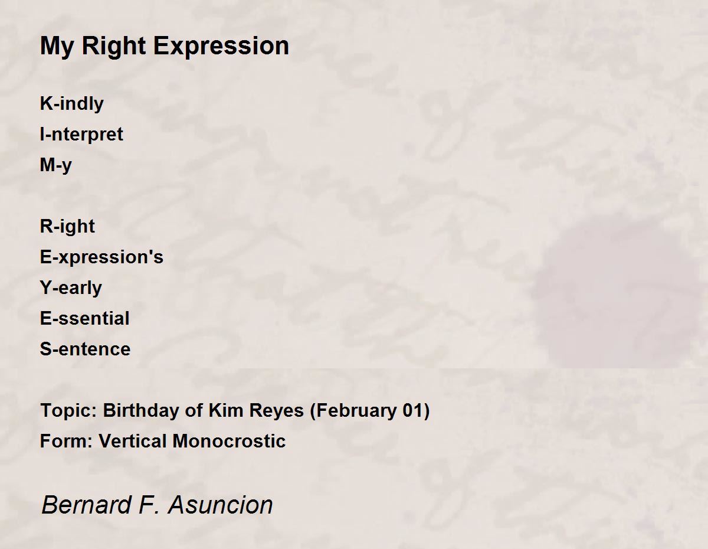Select the line K-indly
The height and width of the screenshot is (549, 708).
coord(71,103)
